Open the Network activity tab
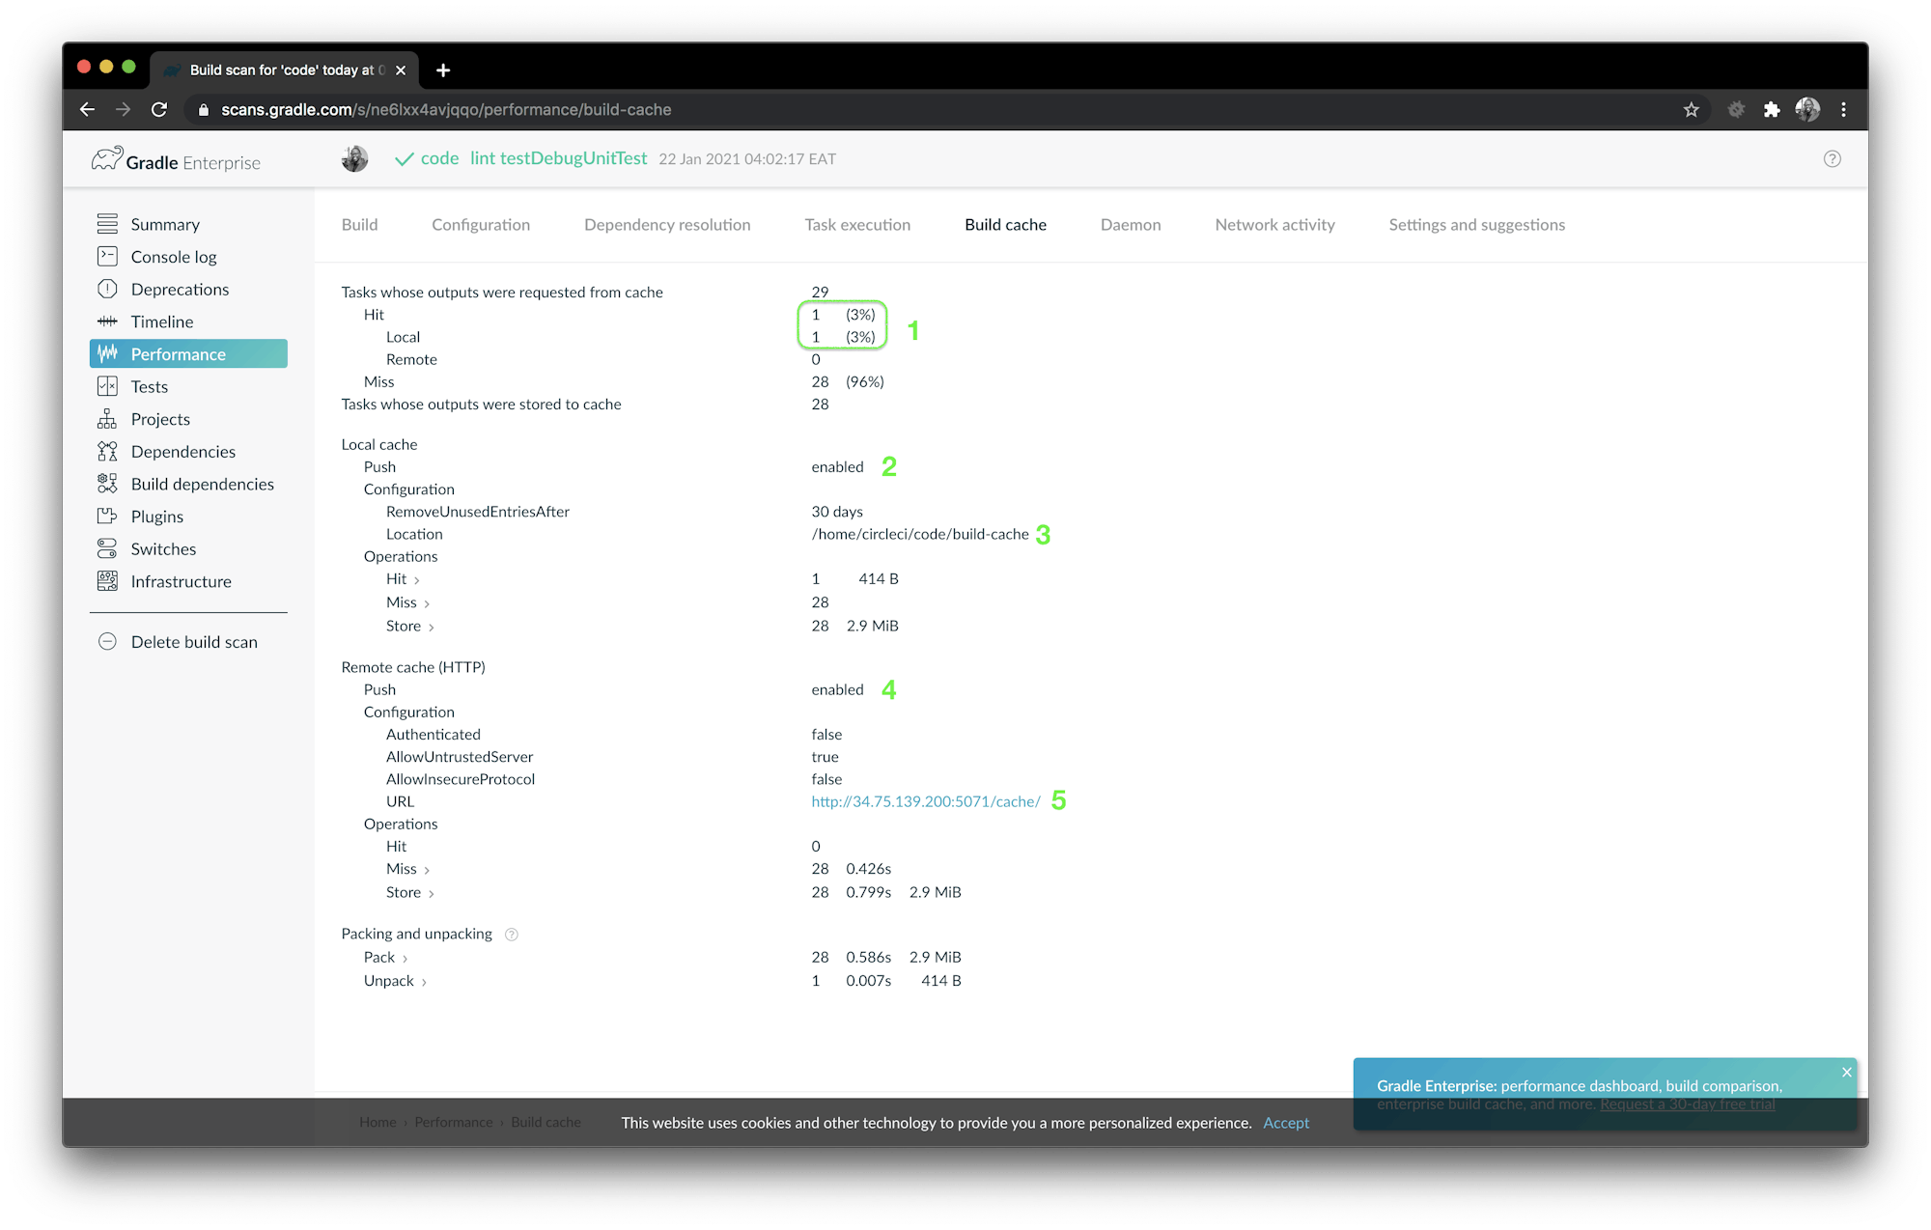This screenshot has height=1230, width=1931. [x=1273, y=224]
